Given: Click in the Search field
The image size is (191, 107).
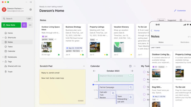Looking at the screenshot, I should pos(17,18).
